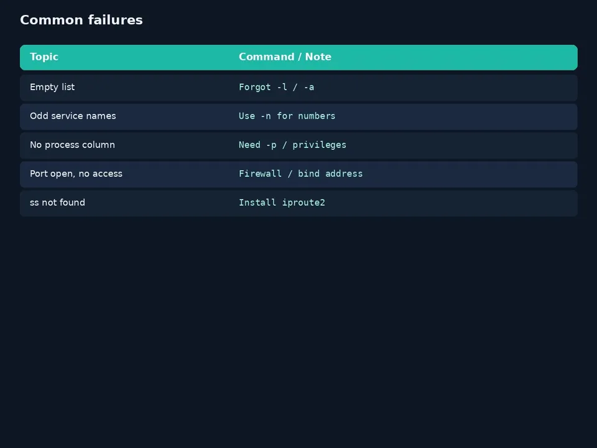Select the 'ss not found' topic
This screenshot has width=597, height=448.
(57, 203)
